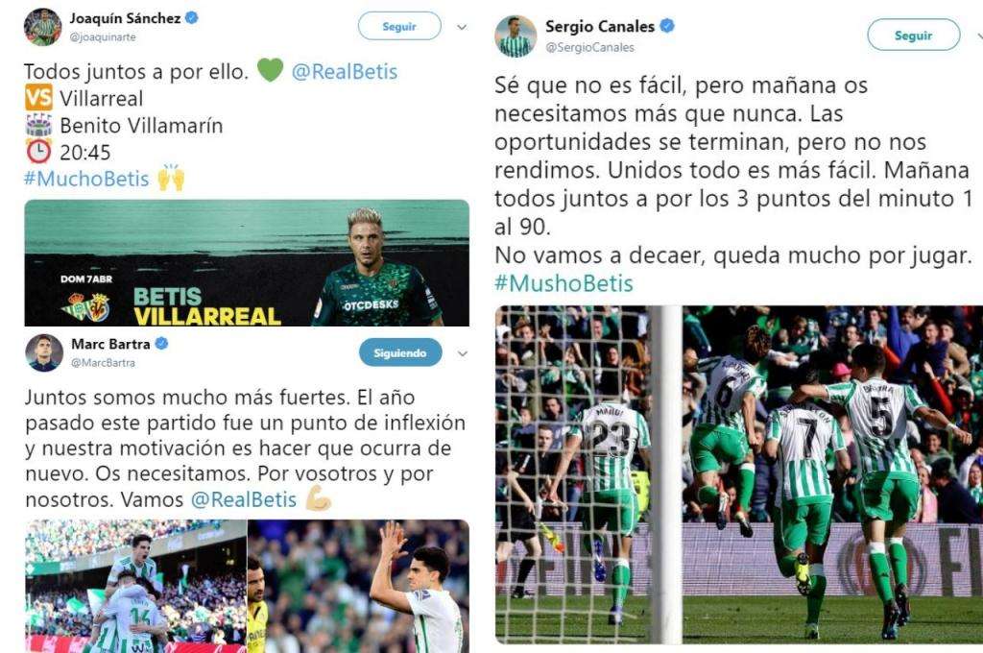Viewport: 983px width, 653px height.
Task: Click the green heart emoji in Joaquín's tweet
Action: click(270, 70)
